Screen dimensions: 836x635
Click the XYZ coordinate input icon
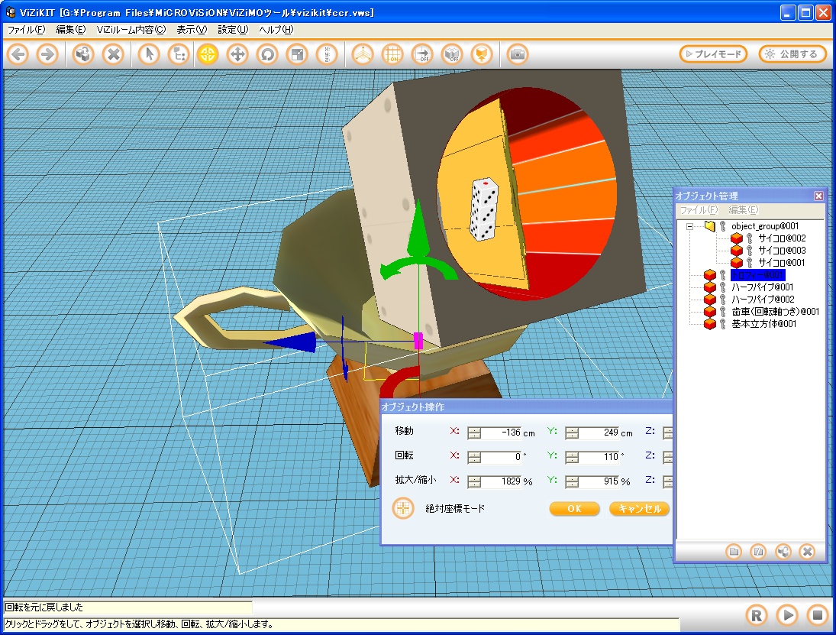326,54
